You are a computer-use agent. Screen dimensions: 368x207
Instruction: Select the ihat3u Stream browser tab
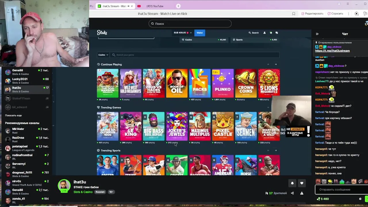(115, 6)
